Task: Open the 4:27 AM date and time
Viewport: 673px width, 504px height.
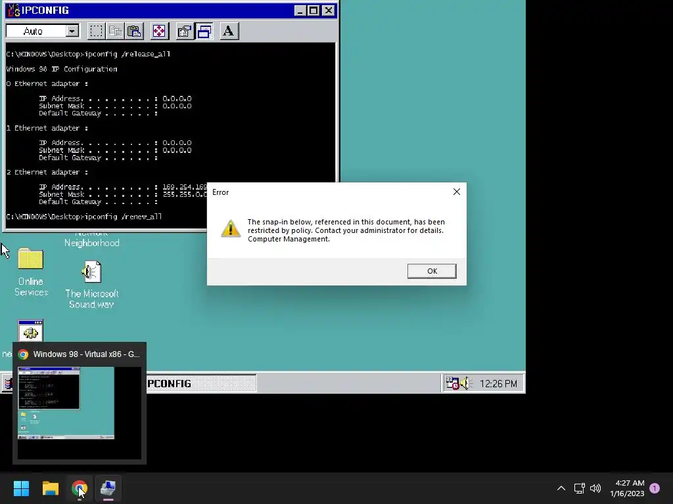Action: coord(627,488)
